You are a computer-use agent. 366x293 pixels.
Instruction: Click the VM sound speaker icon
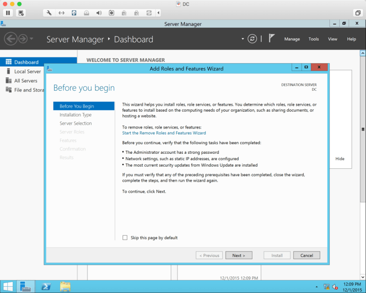pyautogui.click(x=99, y=13)
